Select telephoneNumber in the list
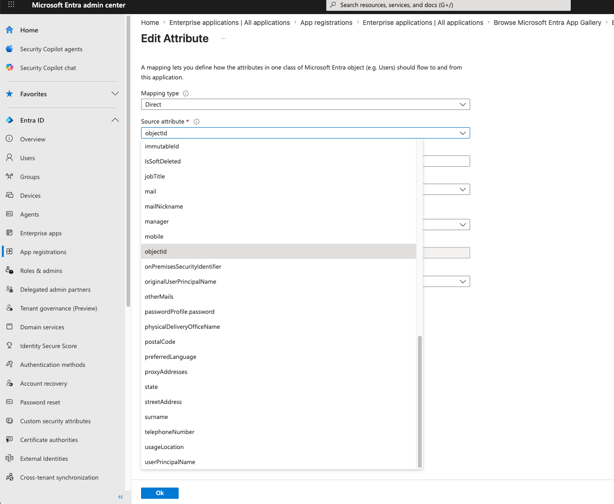Viewport: 614px width, 504px height. [278, 432]
